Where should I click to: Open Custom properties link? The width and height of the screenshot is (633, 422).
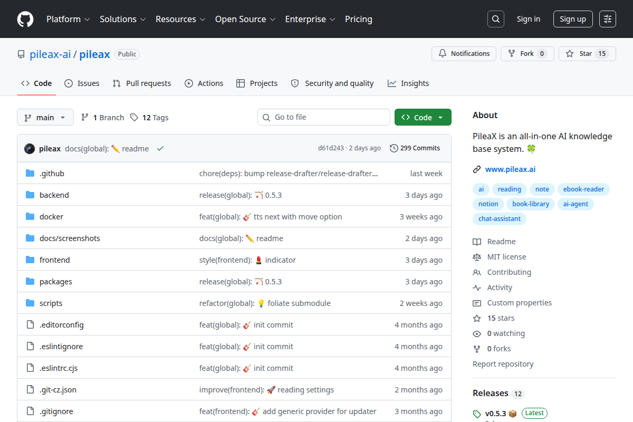[x=512, y=303]
